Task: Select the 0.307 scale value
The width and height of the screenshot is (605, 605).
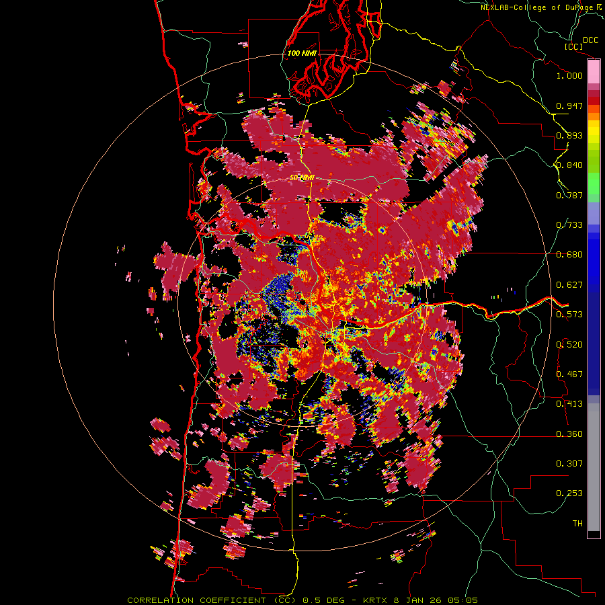Action: point(569,464)
